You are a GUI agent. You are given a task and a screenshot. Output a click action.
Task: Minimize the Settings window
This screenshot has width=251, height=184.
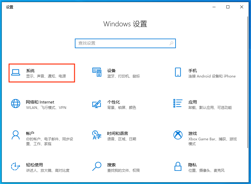pyautogui.click(x=214, y=7)
